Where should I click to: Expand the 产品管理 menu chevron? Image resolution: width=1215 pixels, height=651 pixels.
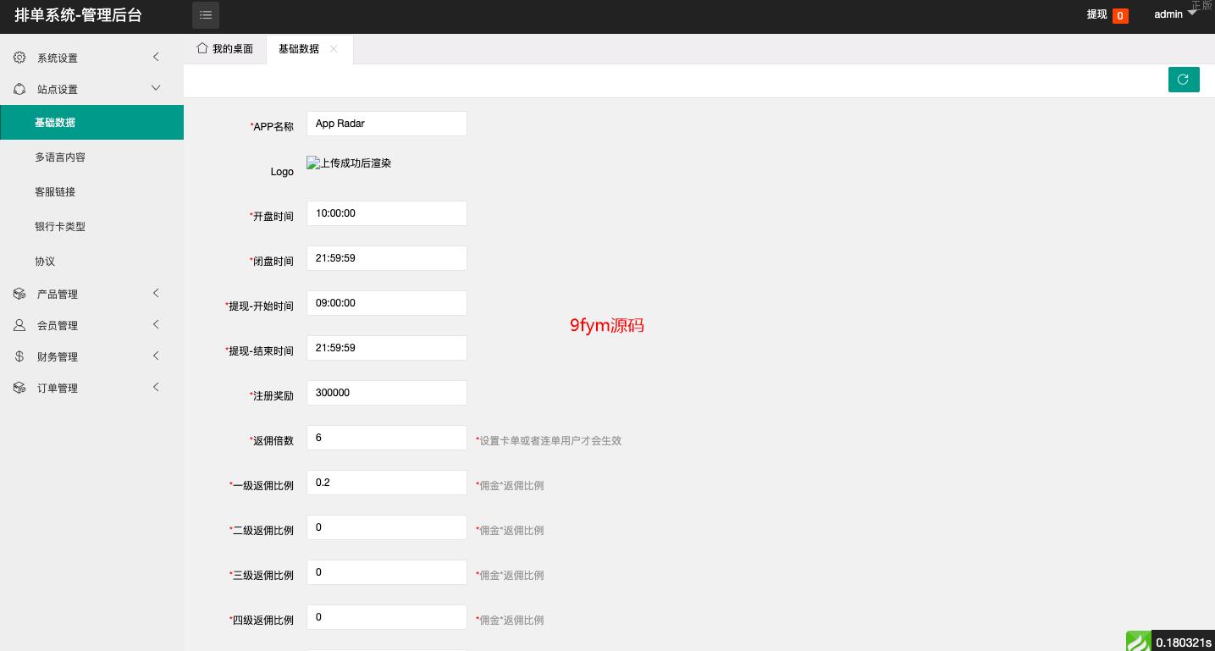pos(156,293)
